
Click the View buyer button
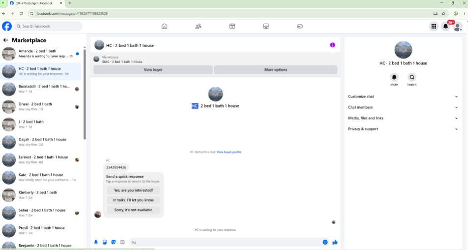pos(153,70)
